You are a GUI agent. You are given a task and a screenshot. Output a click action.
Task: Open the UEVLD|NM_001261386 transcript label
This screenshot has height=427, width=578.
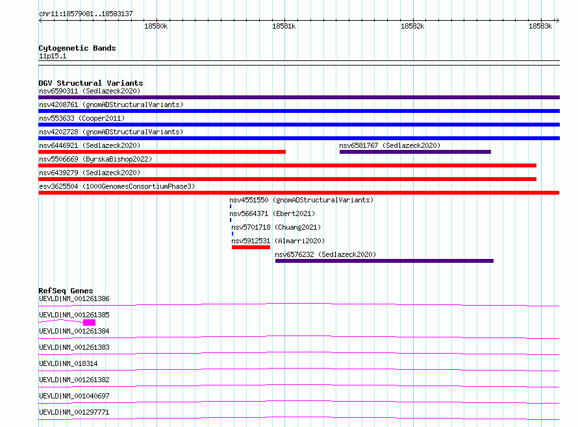pyautogui.click(x=74, y=299)
